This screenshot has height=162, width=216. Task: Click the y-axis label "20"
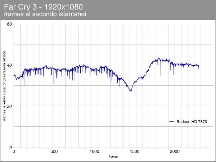pos(9,106)
